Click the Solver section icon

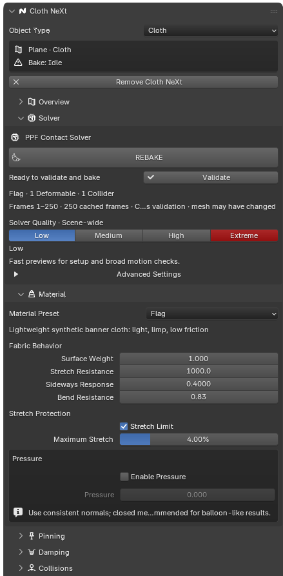(x=32, y=118)
